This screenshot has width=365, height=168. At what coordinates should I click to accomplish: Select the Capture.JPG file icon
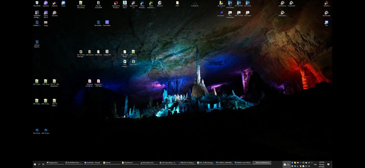(107, 53)
